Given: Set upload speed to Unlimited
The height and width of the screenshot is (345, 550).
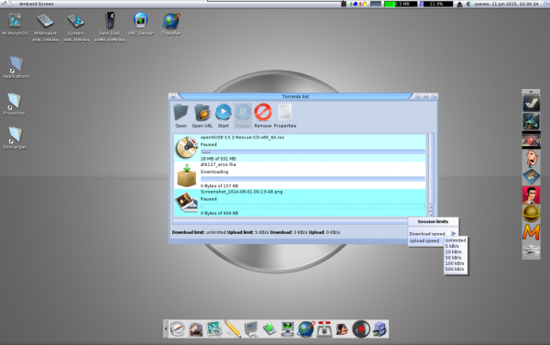Looking at the screenshot, I should (x=456, y=240).
